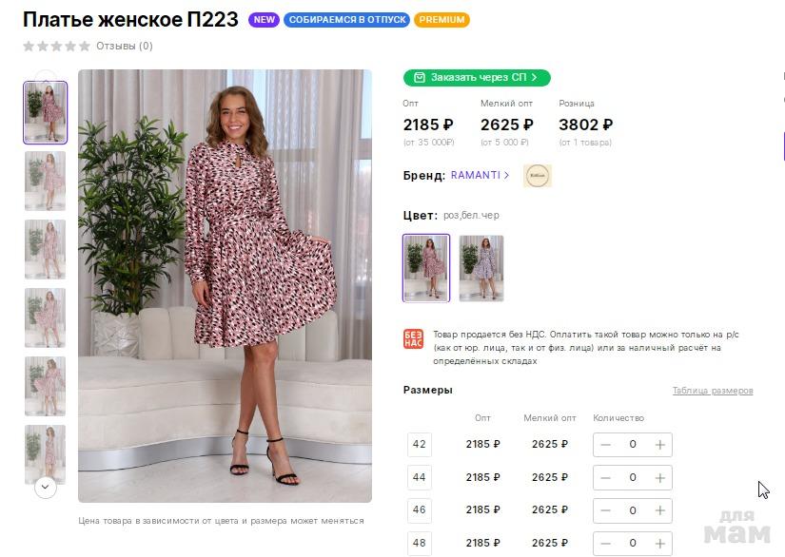Click the "Собираемся в отпуск" tag

(x=346, y=20)
